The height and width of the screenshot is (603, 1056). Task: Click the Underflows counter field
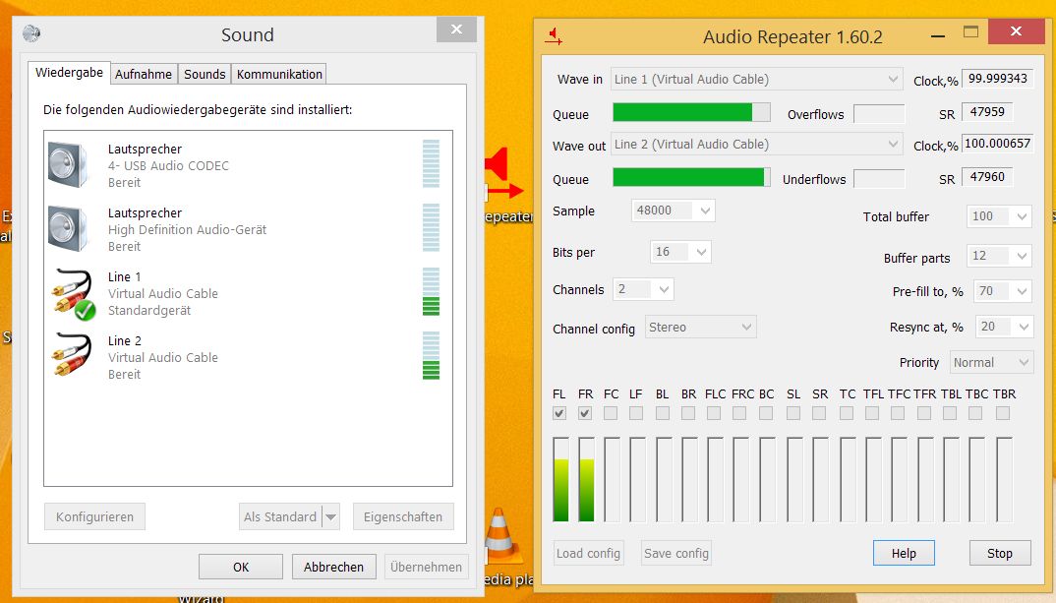[879, 179]
